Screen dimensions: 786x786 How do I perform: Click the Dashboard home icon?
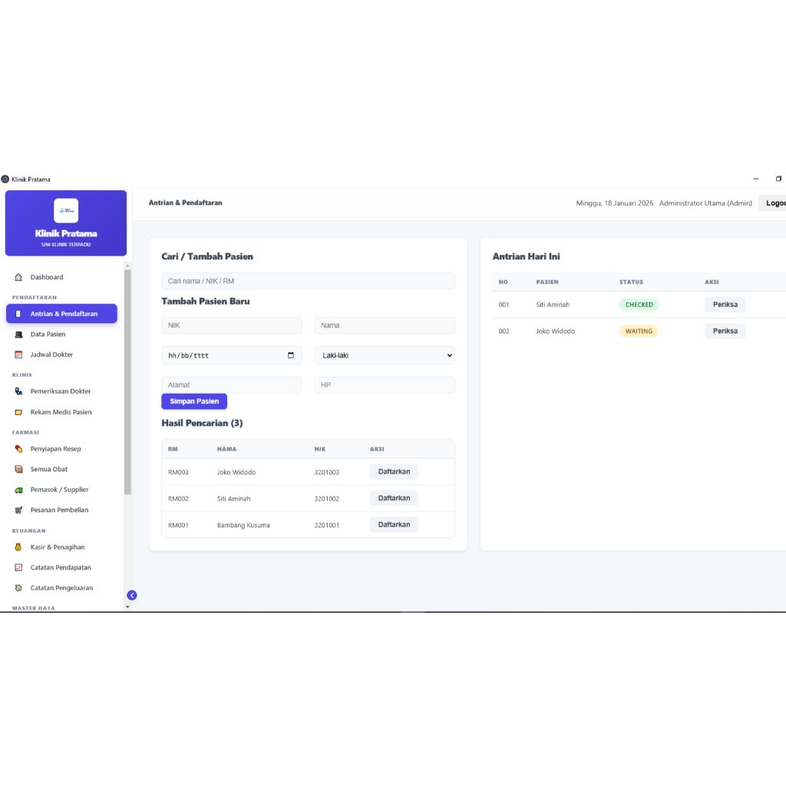tap(18, 277)
